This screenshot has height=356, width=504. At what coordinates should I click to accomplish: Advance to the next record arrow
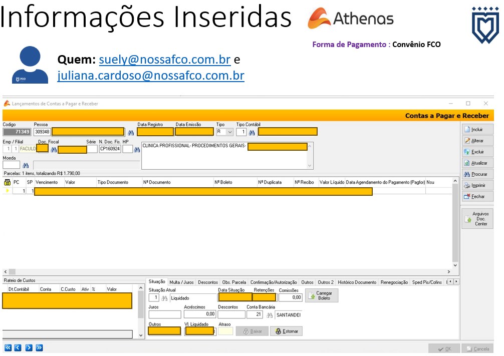pyautogui.click(x=29, y=347)
